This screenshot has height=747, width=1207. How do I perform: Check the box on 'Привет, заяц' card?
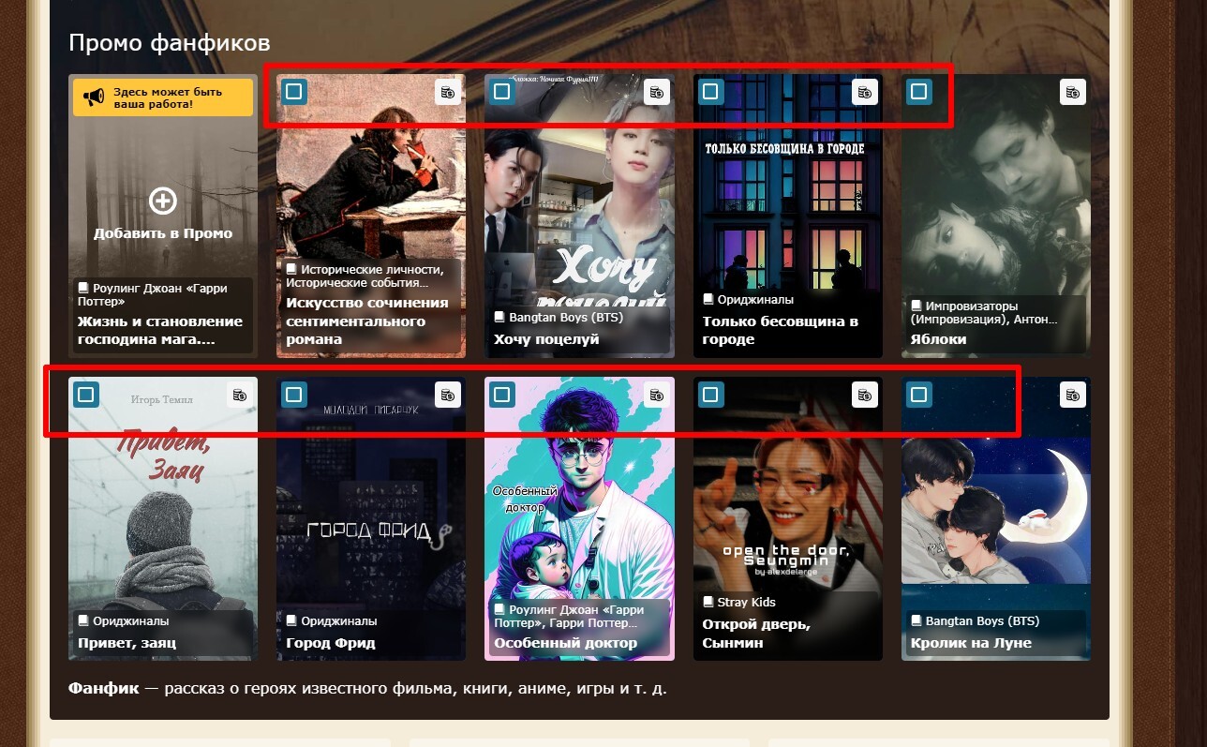[x=86, y=395]
